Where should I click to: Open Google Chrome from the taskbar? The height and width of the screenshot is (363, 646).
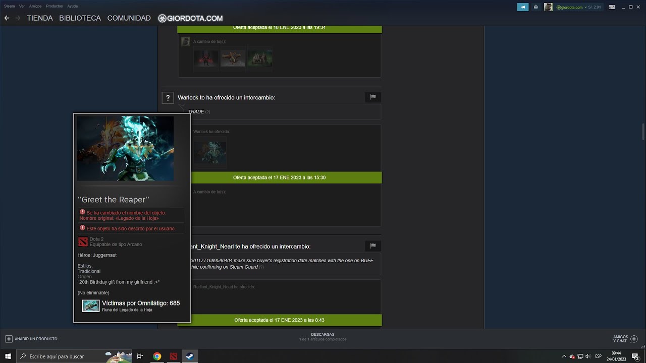click(x=157, y=356)
